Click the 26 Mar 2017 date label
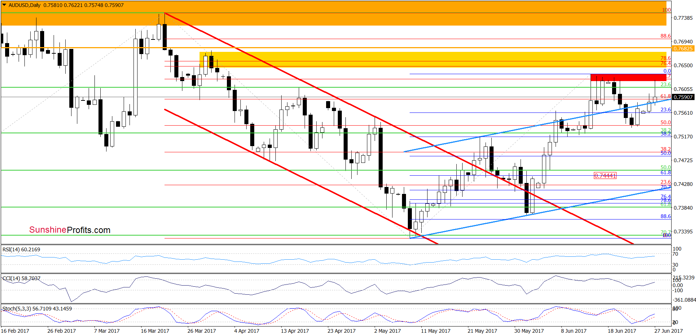 [202, 331]
